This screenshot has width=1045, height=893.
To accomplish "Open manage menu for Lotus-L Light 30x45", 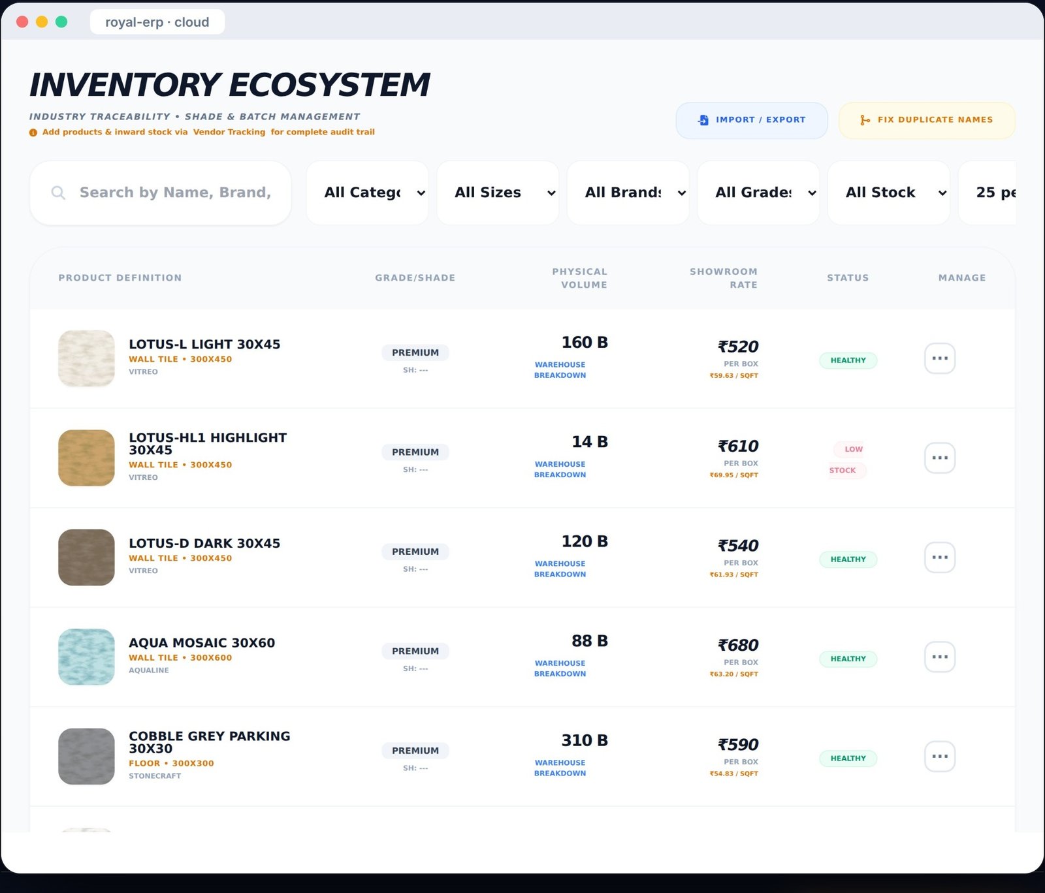I will 940,358.
